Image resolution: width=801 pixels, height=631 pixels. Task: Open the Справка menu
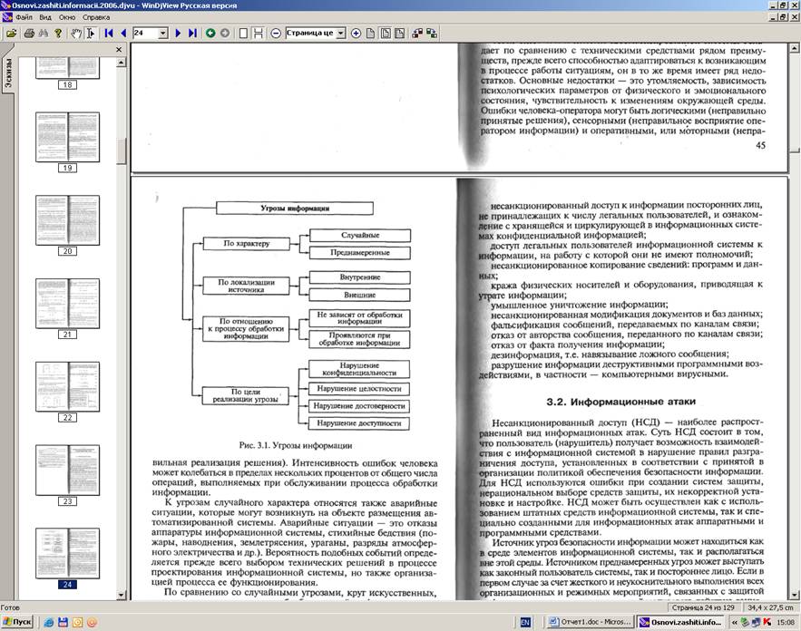click(96, 17)
